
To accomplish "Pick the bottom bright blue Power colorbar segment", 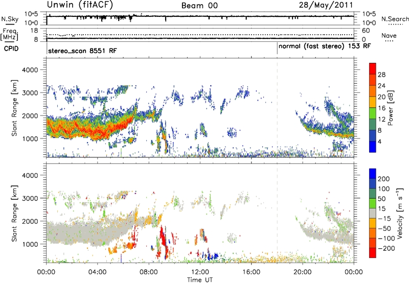I will point(373,147).
